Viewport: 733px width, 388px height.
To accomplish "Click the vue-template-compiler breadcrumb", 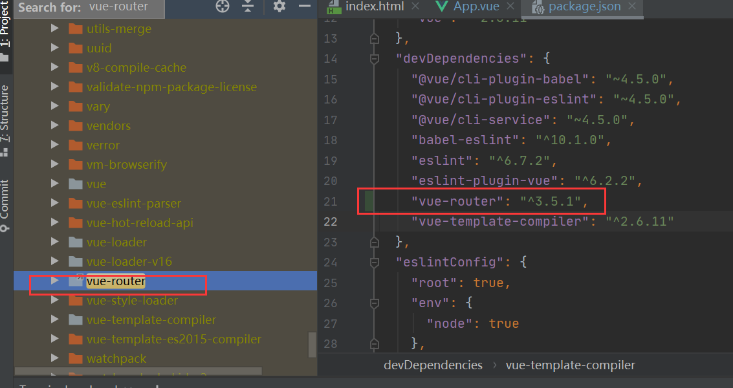I will tap(571, 365).
